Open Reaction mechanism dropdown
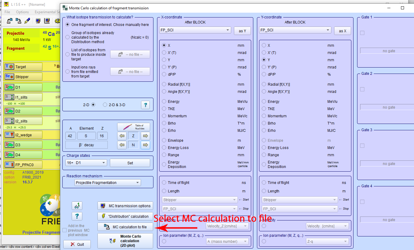This screenshot has width=414, height=250. point(108,183)
